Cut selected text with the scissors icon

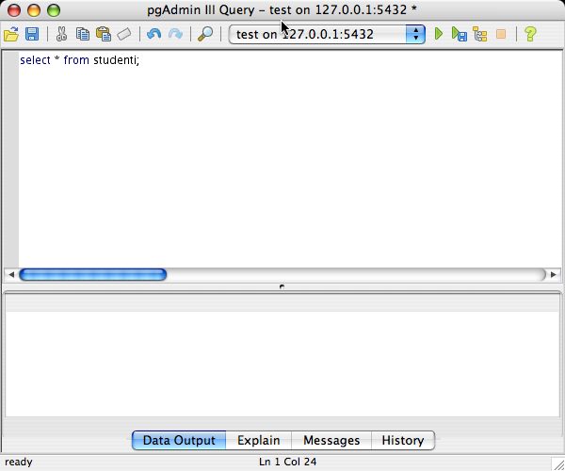[x=61, y=35]
